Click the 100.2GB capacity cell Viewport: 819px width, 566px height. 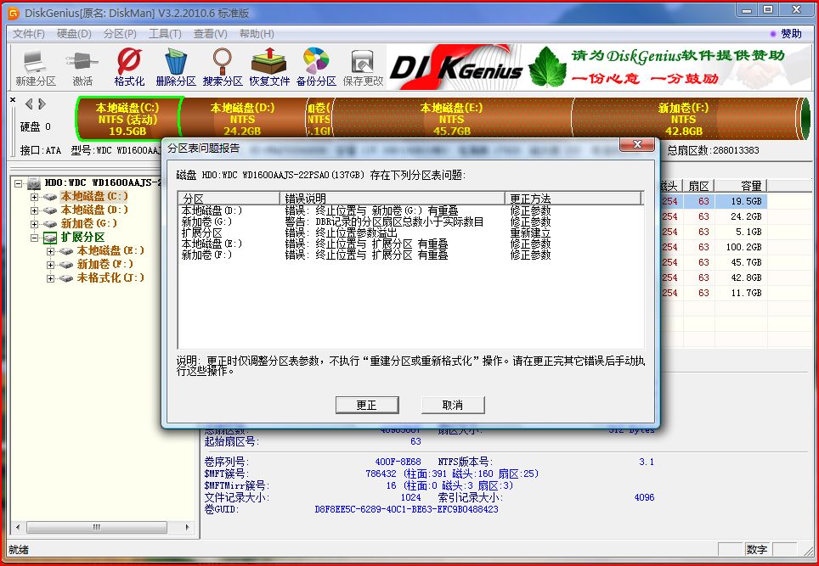click(x=741, y=247)
